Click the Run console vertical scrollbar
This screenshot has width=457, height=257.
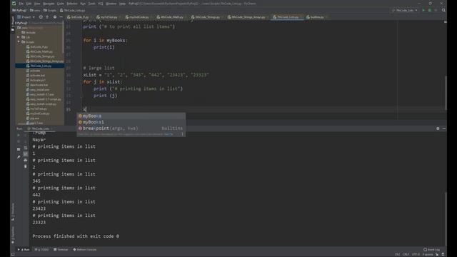[x=446, y=218]
